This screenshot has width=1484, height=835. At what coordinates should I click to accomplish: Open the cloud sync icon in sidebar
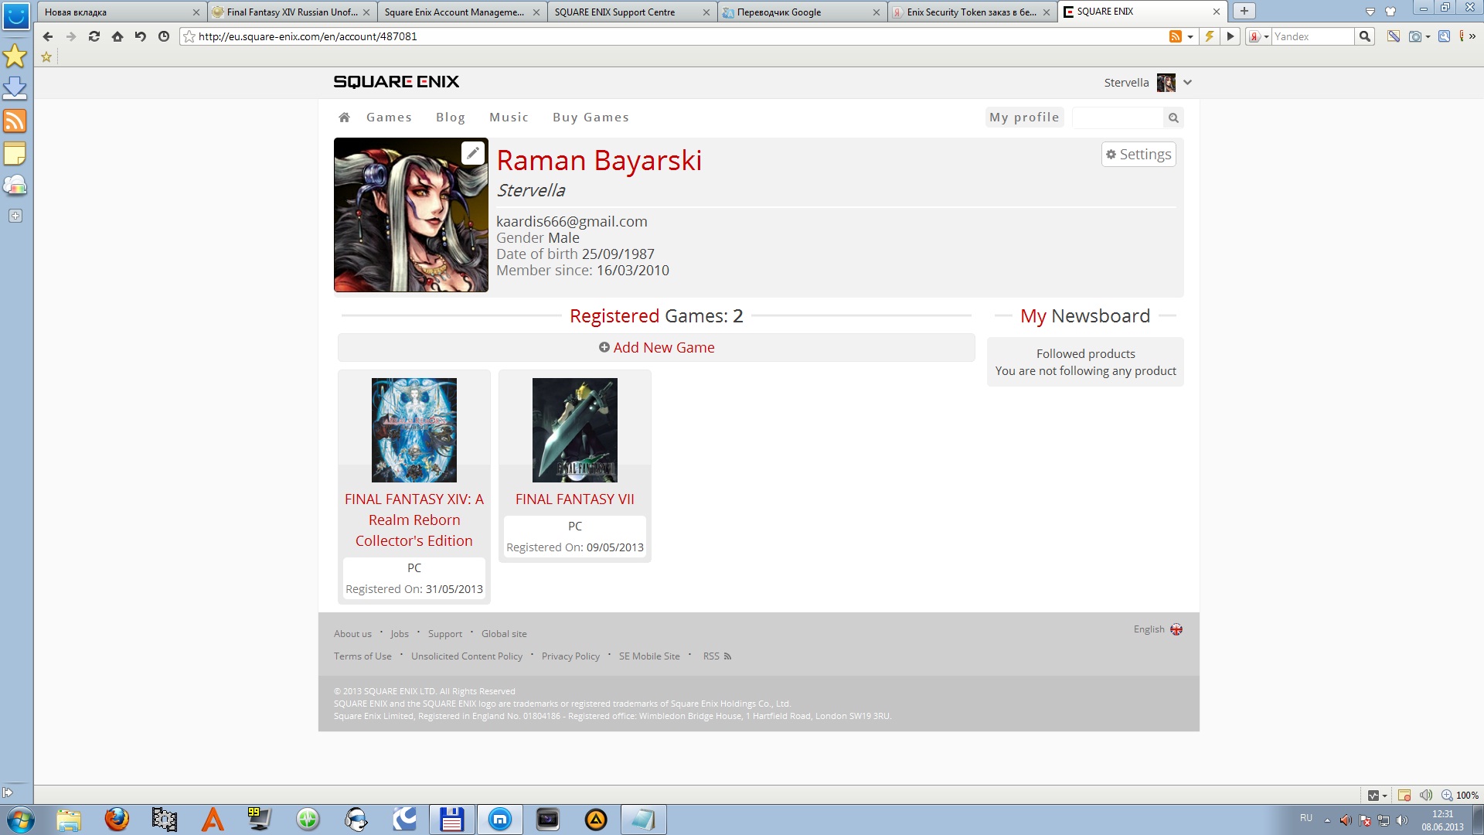[x=15, y=186]
